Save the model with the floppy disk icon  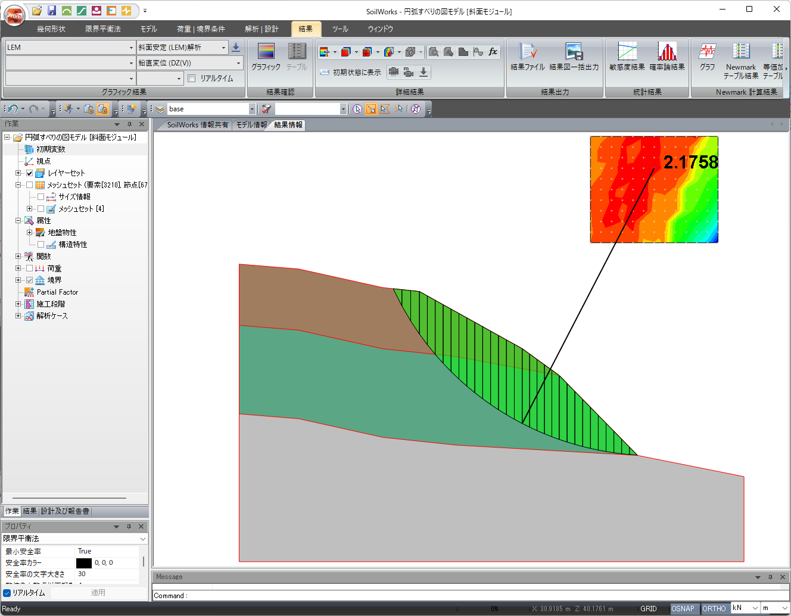pos(52,11)
